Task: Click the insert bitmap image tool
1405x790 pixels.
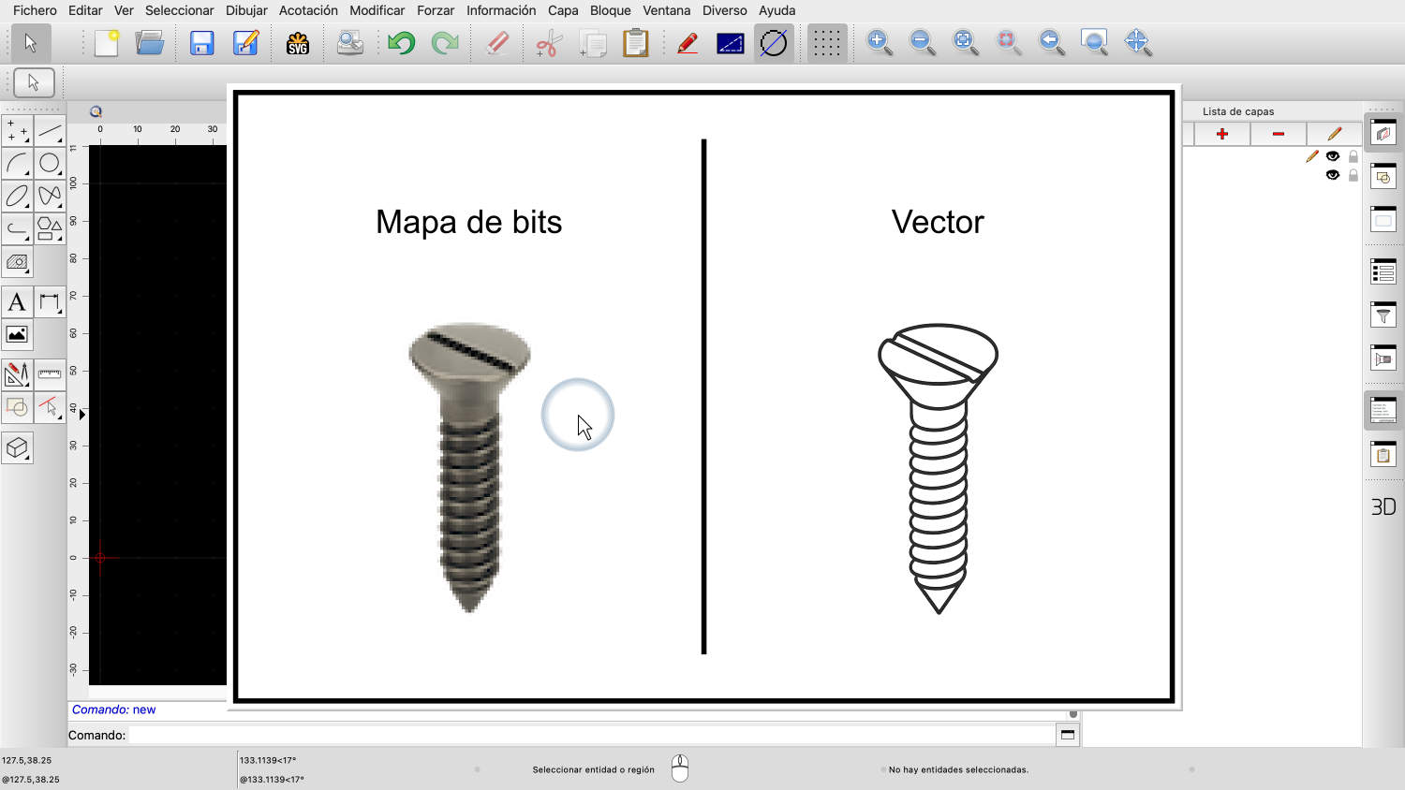Action: click(x=17, y=335)
